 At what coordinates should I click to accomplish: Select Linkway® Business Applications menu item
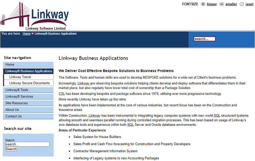(29, 71)
